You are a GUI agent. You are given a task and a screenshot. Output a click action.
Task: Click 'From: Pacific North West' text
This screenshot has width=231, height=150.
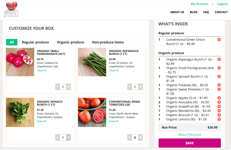123,114
